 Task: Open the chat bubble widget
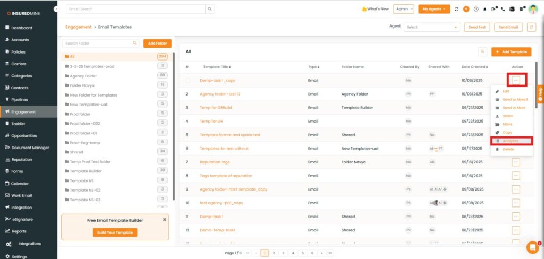pos(532,247)
